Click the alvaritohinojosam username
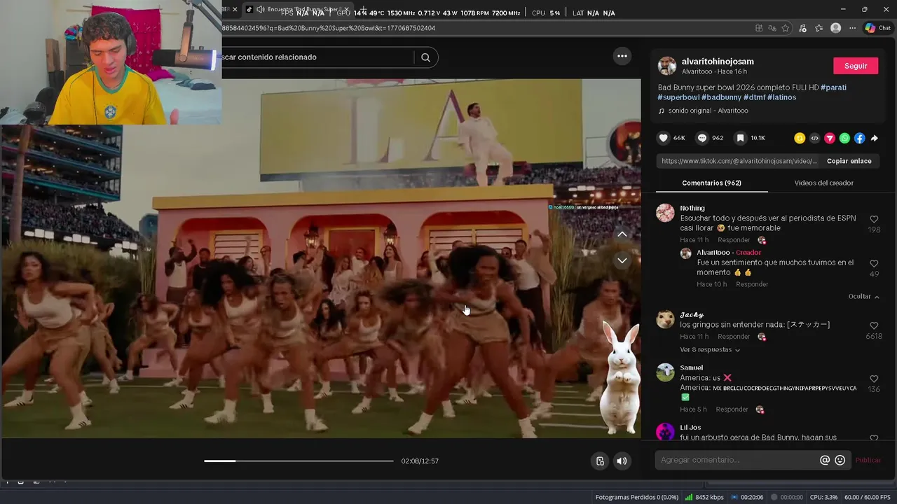The height and width of the screenshot is (504, 897). point(718,62)
